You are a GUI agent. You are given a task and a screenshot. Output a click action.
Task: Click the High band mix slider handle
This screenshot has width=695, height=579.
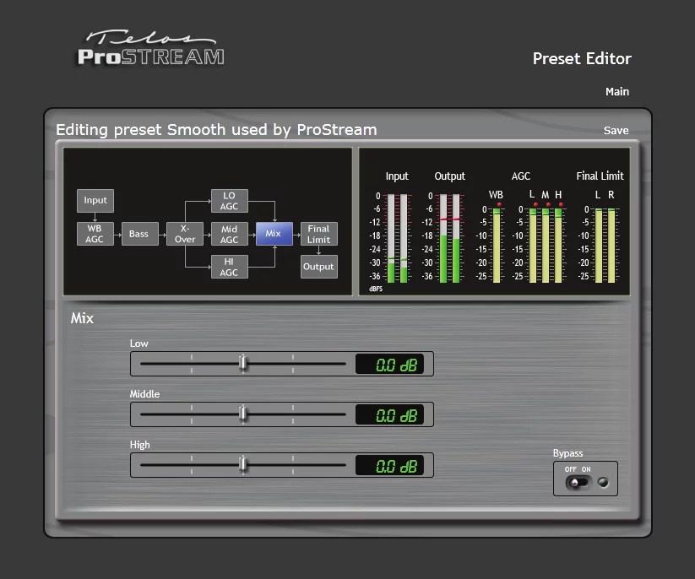coord(242,465)
